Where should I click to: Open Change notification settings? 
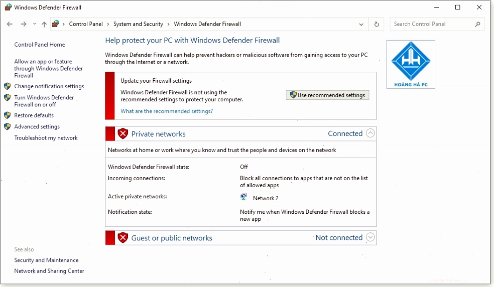coord(49,86)
